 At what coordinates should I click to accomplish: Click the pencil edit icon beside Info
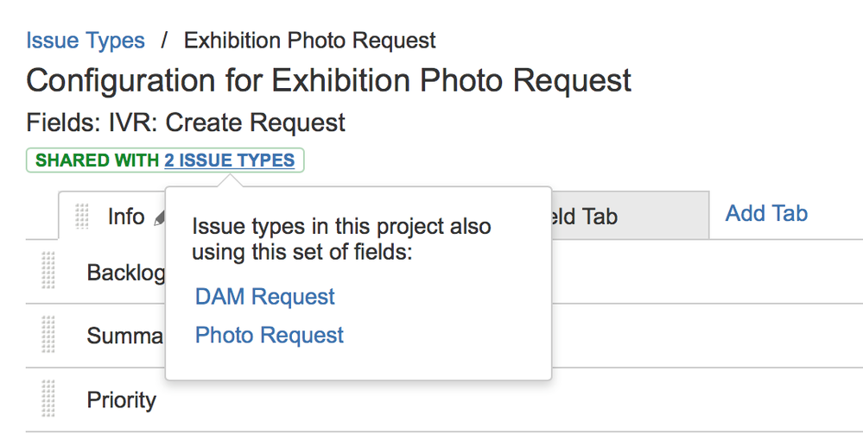point(160,219)
